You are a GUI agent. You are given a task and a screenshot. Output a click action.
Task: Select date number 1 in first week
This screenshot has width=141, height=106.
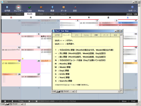[78, 21]
